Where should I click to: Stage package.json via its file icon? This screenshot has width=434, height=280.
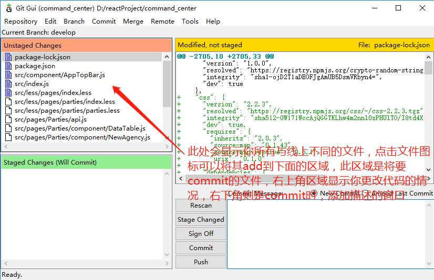coord(8,66)
